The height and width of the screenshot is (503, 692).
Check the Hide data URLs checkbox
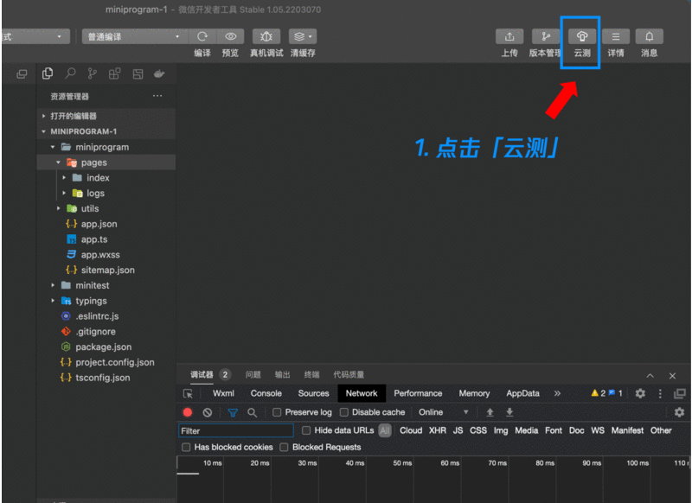[x=306, y=430]
